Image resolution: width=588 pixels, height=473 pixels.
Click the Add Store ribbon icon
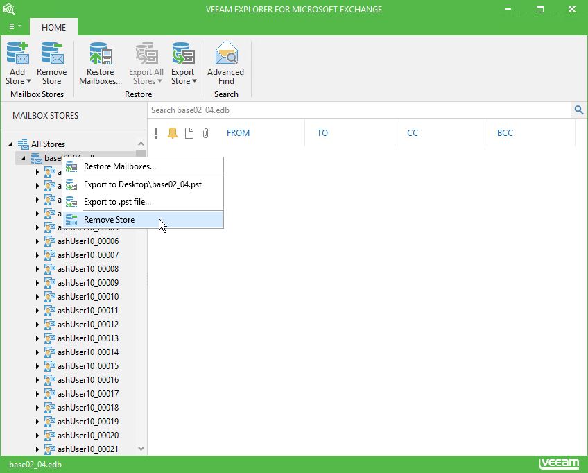tap(17, 53)
